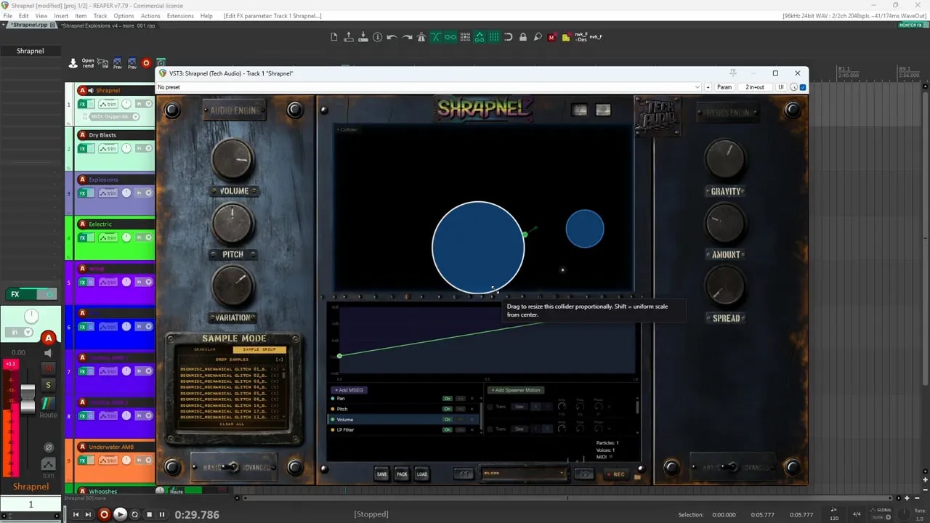Open the Track menu
The height and width of the screenshot is (523, 930).
pyautogui.click(x=100, y=15)
